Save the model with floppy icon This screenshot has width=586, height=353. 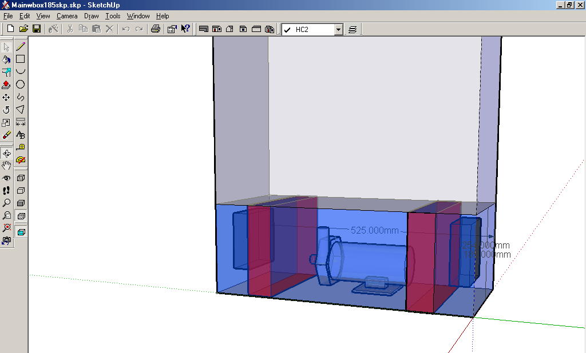click(37, 29)
